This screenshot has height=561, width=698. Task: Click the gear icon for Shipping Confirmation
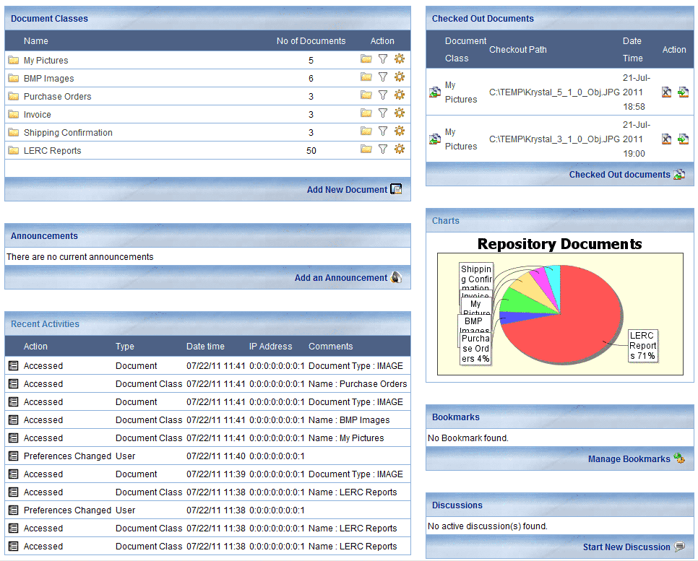(400, 131)
